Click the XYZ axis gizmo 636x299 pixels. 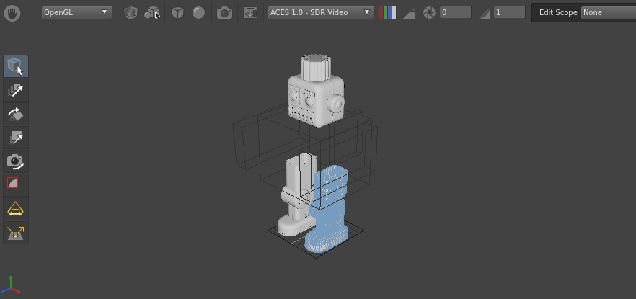[11, 285]
